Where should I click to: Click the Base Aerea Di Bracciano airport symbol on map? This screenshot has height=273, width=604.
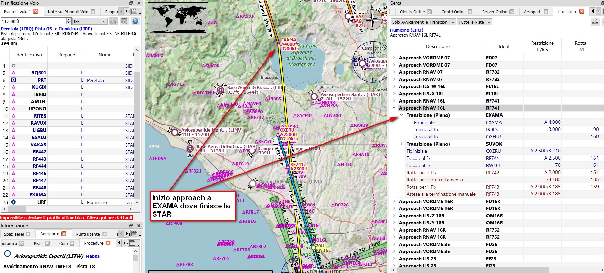pyautogui.click(x=221, y=90)
